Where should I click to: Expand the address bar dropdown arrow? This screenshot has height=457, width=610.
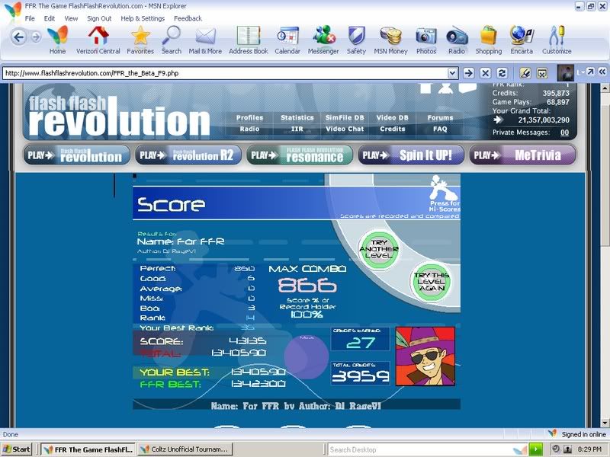[x=453, y=73]
